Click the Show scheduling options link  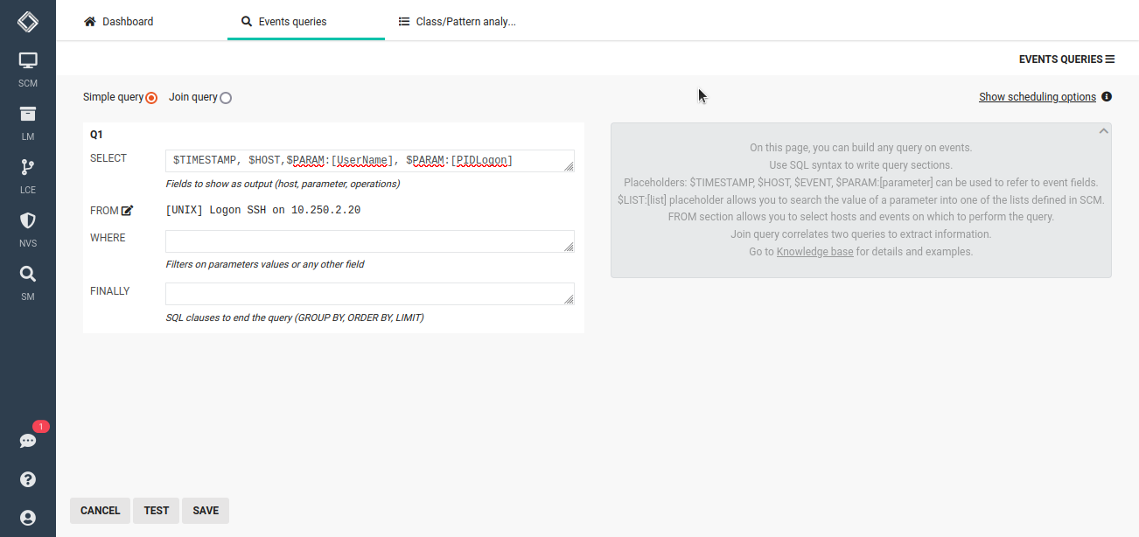1037,96
